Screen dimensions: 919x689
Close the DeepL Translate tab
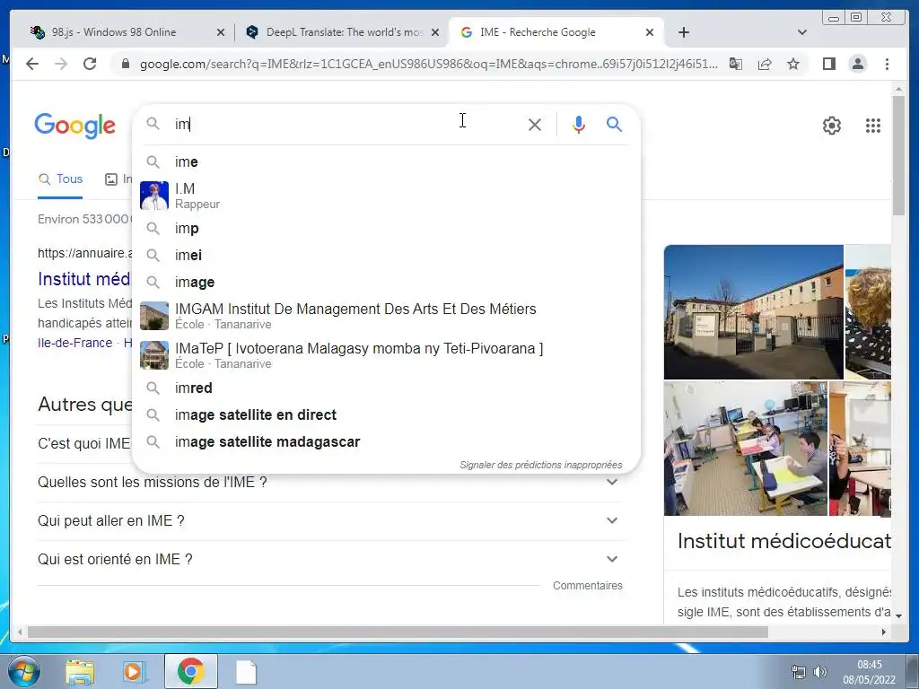point(435,32)
